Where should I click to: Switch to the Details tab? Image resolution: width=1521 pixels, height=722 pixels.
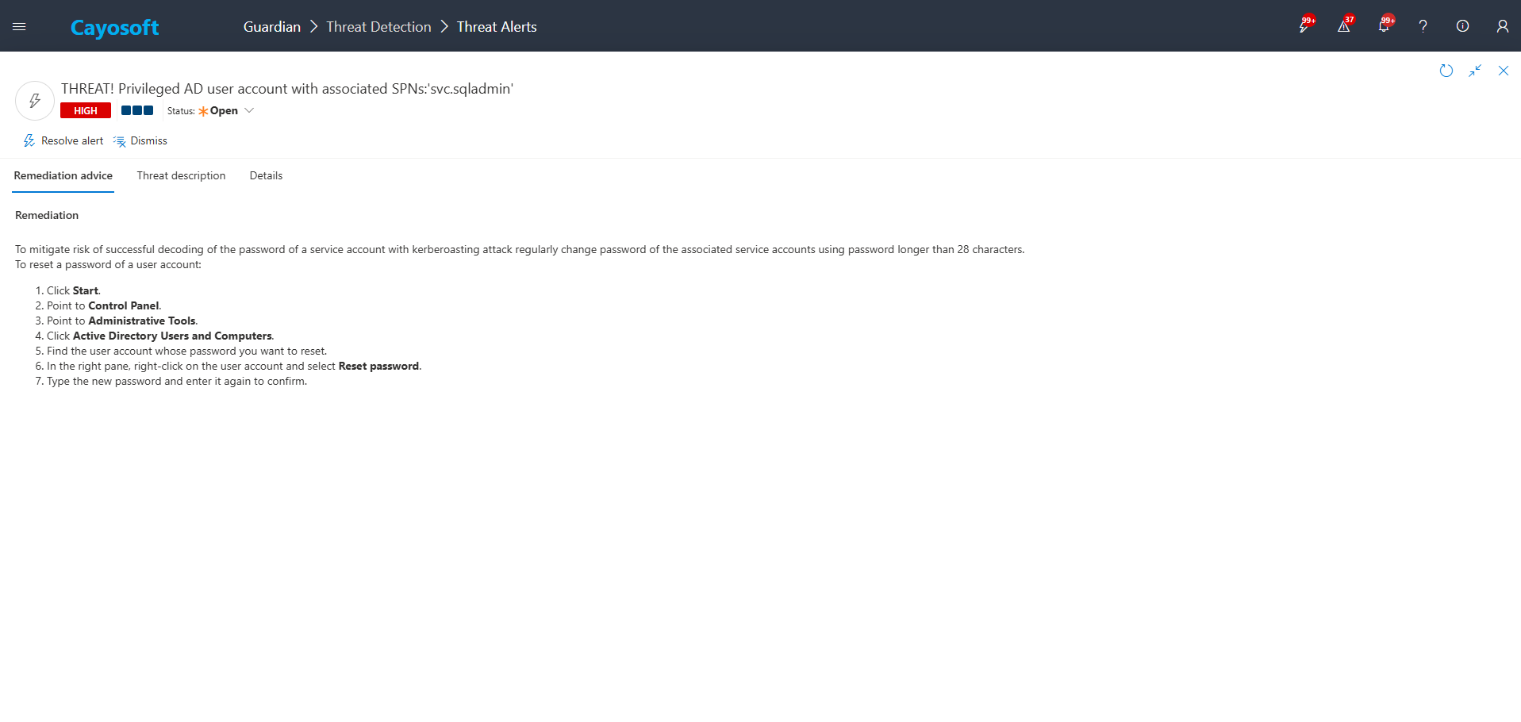pos(266,176)
